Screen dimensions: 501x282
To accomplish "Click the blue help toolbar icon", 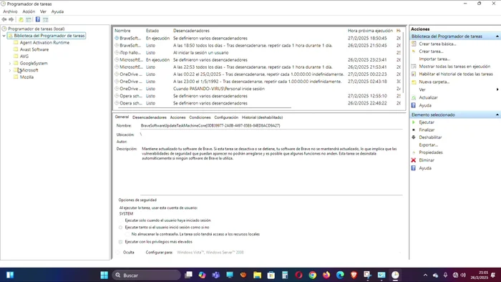I will pyautogui.click(x=38, y=19).
